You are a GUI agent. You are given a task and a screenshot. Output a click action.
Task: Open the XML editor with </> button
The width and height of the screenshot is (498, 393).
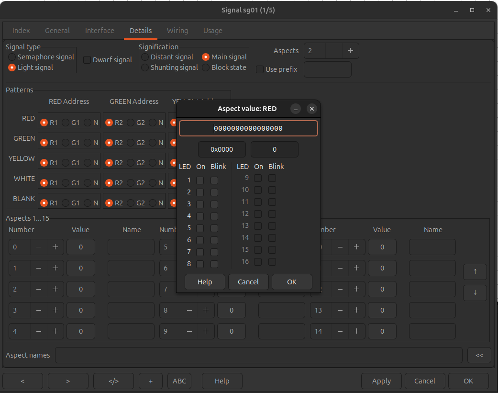tap(113, 381)
